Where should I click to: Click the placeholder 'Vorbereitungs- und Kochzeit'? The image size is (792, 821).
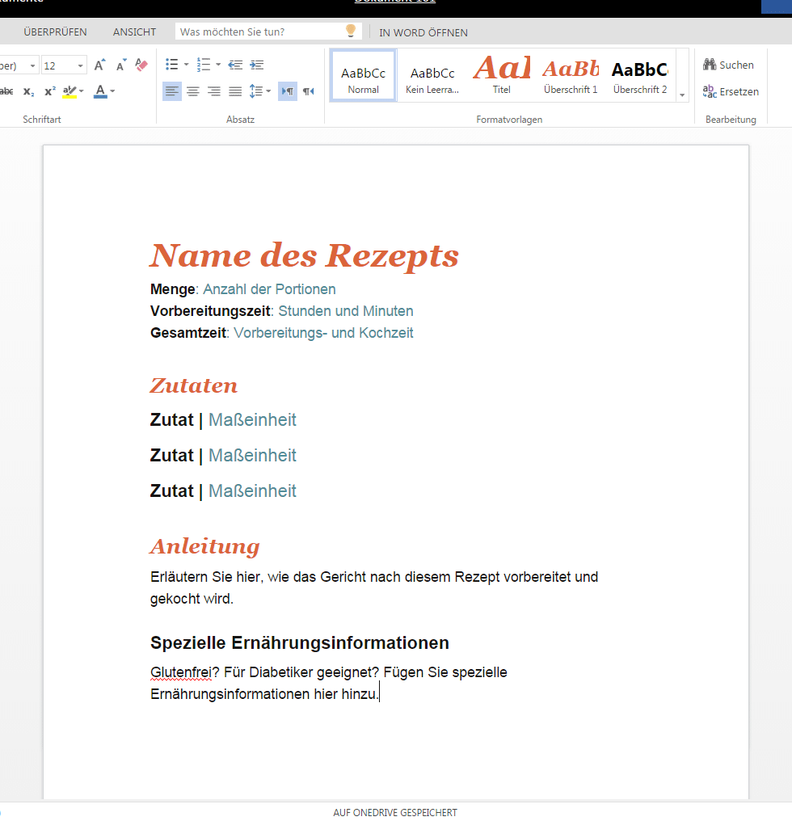coord(323,333)
